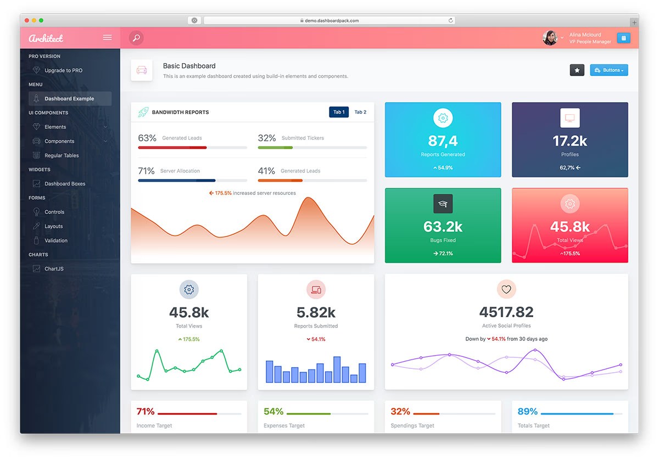Open the Buttons dropdown in header
The width and height of the screenshot is (659, 460).
point(608,70)
